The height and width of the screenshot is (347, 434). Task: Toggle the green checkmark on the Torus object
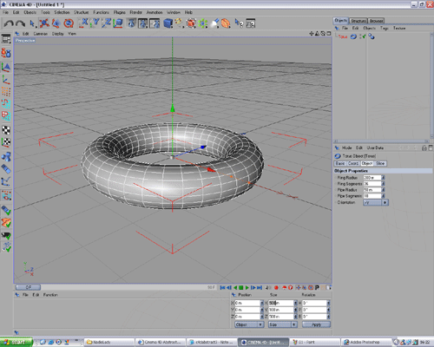point(363,36)
